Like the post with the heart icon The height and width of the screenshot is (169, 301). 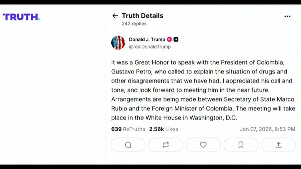click(203, 145)
